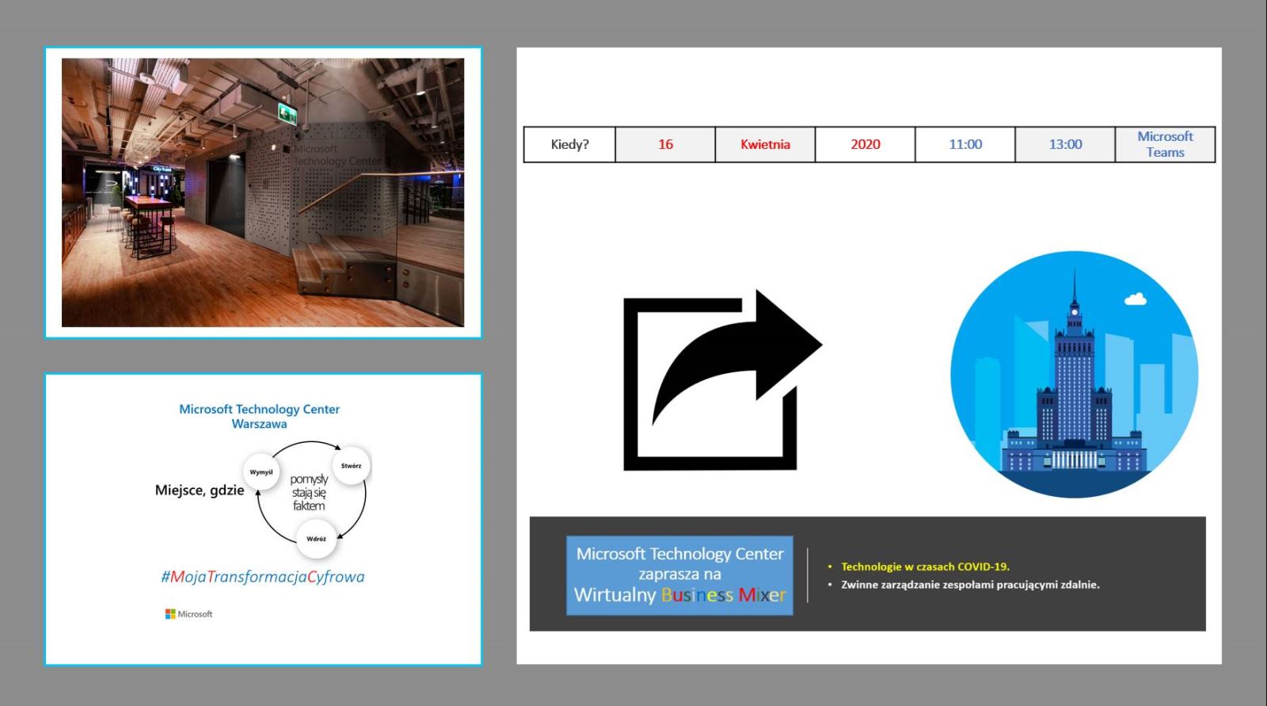Click the share arrow icon
This screenshot has height=706, width=1267.
point(722,380)
